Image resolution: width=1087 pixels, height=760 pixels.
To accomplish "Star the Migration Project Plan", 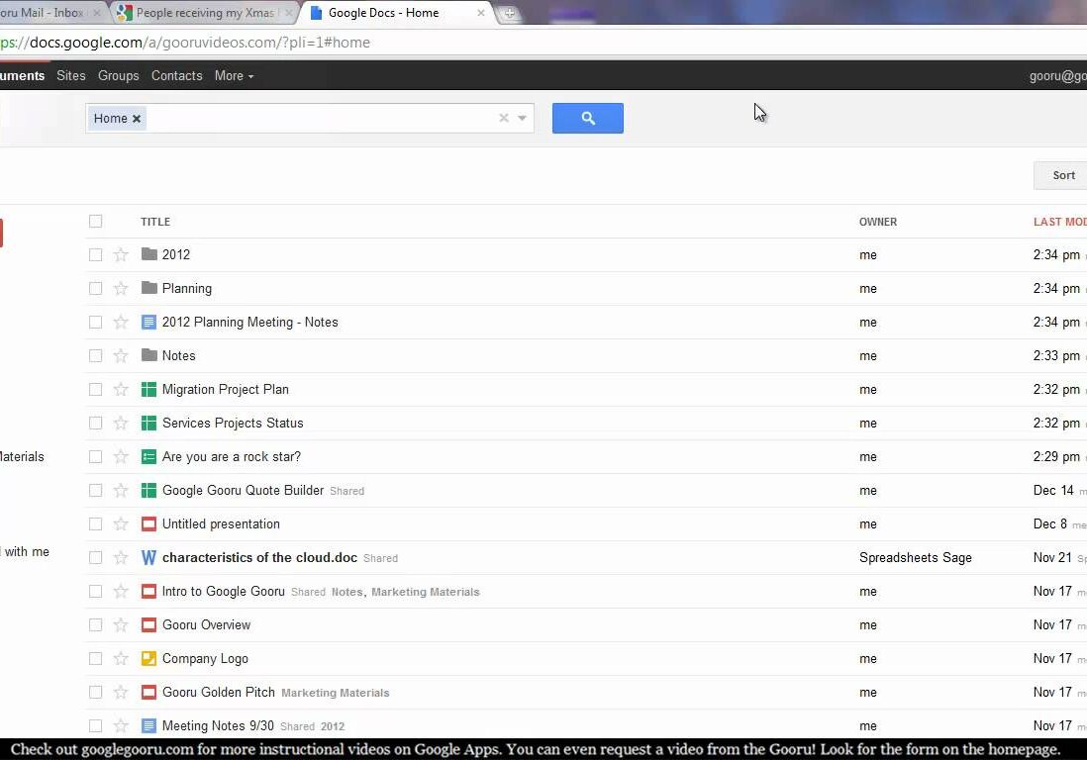I will tap(121, 389).
